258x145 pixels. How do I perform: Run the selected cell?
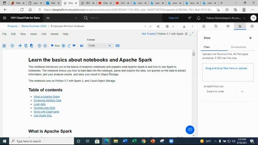click(55, 46)
